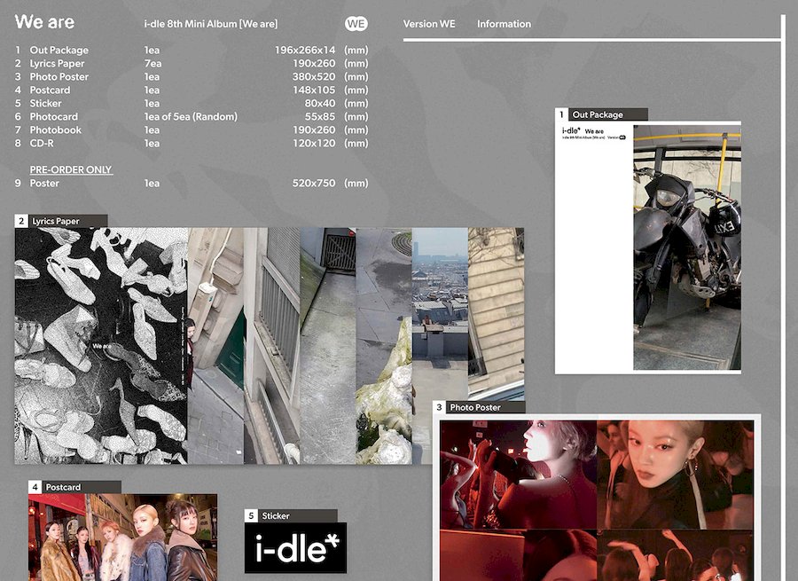Open the Version WE tab
798x581 pixels.
429,24
